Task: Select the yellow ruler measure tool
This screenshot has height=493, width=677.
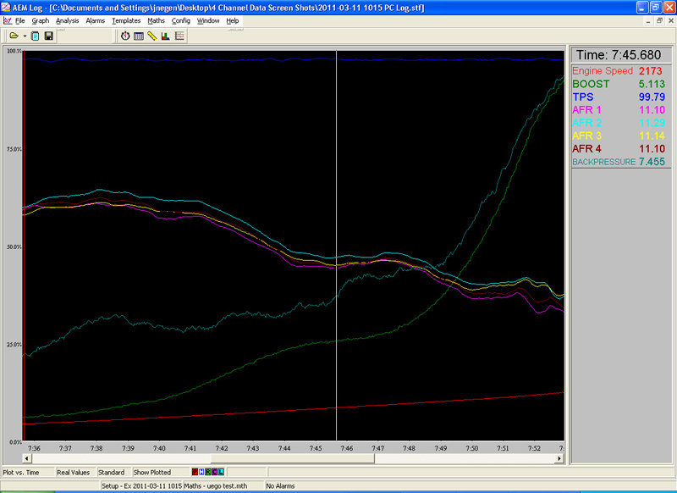Action: 152,36
